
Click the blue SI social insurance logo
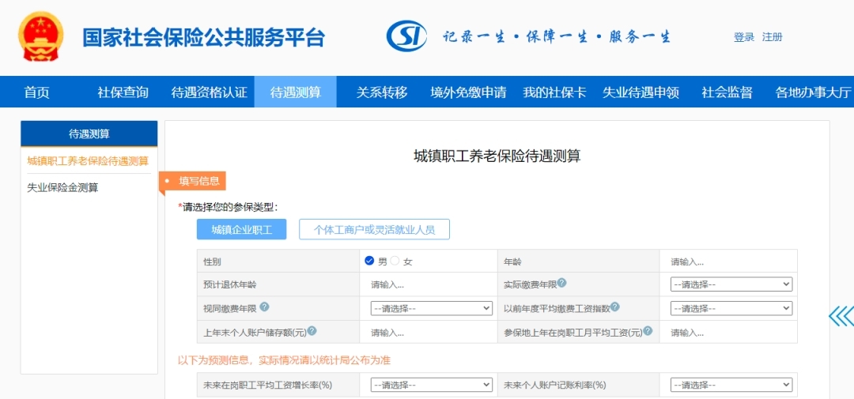pos(406,36)
